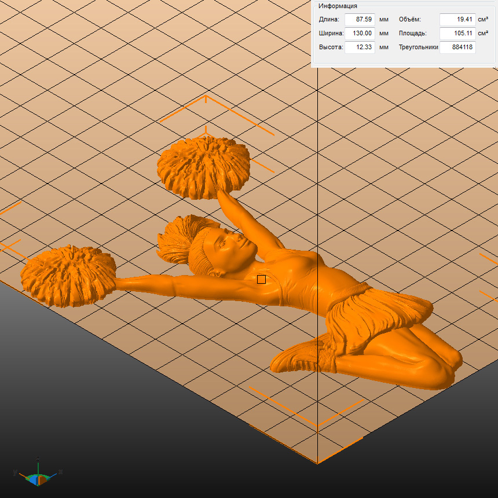Click the model's hair behind the headband
Image resolution: width=498 pixels, height=498 pixels.
pyautogui.click(x=177, y=240)
